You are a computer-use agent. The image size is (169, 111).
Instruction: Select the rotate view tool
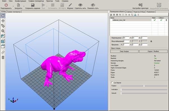point(3,15)
